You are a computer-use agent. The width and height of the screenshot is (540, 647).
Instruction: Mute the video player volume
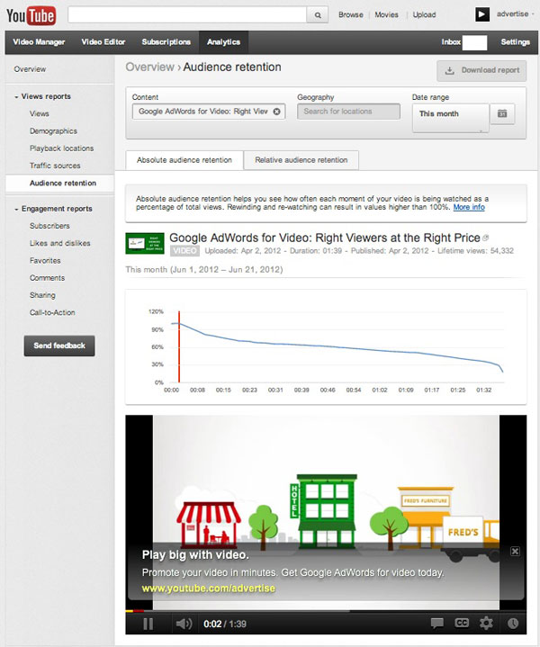point(184,623)
